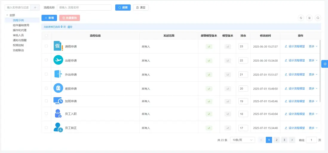This screenshot has width=328, height=153.
Task: Click the 请假申请 process icon
Action: (x=58, y=46)
